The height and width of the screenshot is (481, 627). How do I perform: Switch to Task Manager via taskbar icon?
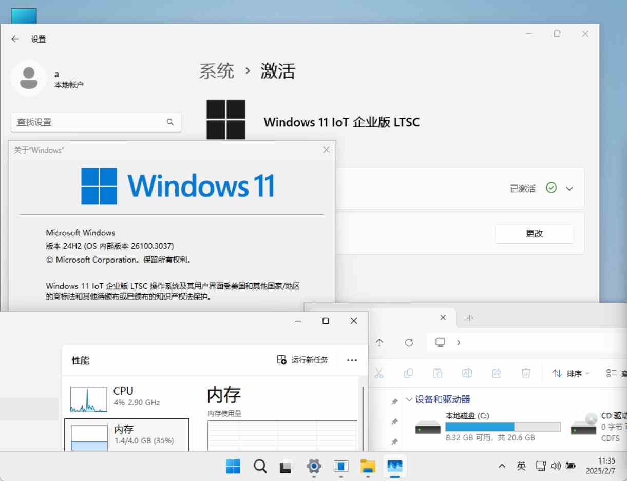click(x=395, y=466)
